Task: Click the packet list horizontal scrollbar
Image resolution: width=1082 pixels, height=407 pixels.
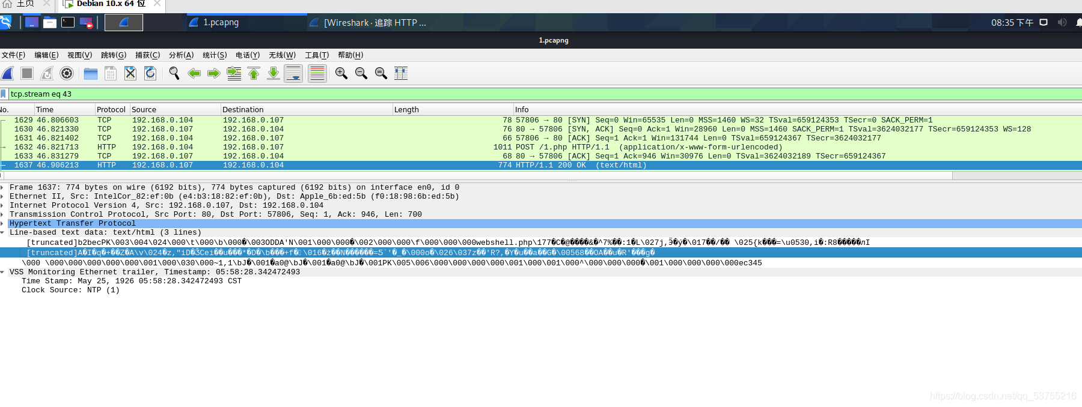Action: pyautogui.click(x=478, y=175)
